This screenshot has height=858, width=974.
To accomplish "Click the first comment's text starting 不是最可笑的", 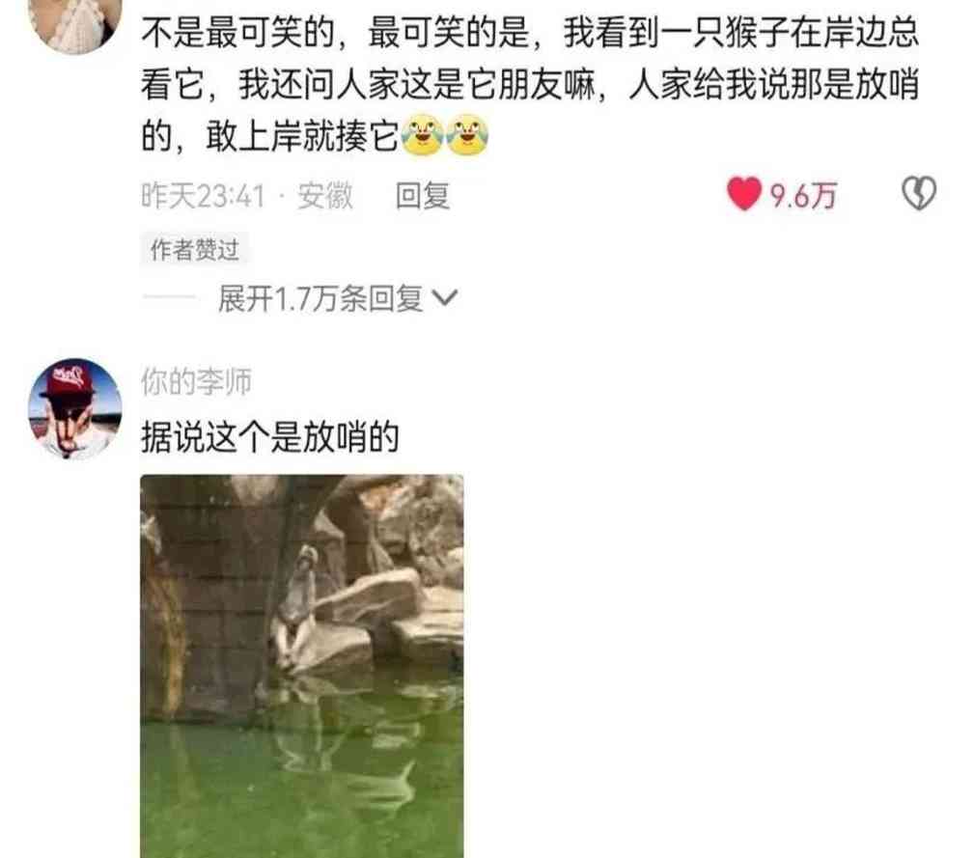I will (x=530, y=84).
